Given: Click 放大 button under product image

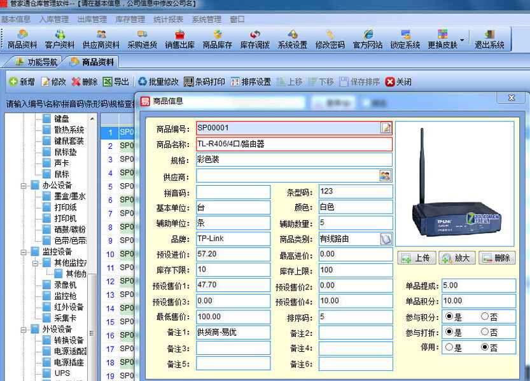Looking at the screenshot, I should click(457, 258).
